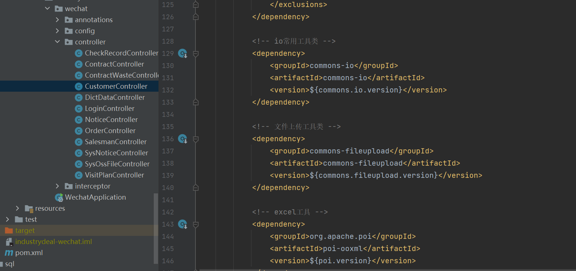576x271 pixels.
Task: Click class icon beside VisitPlanController
Action: point(78,175)
